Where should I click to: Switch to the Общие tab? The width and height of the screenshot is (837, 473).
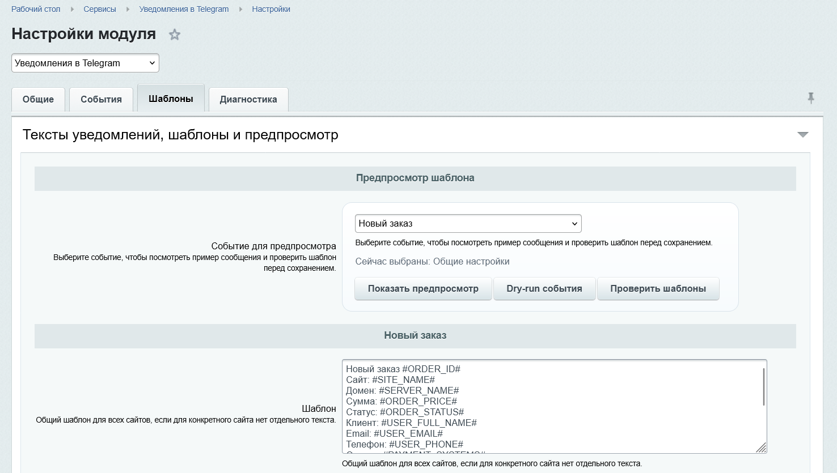pyautogui.click(x=39, y=99)
